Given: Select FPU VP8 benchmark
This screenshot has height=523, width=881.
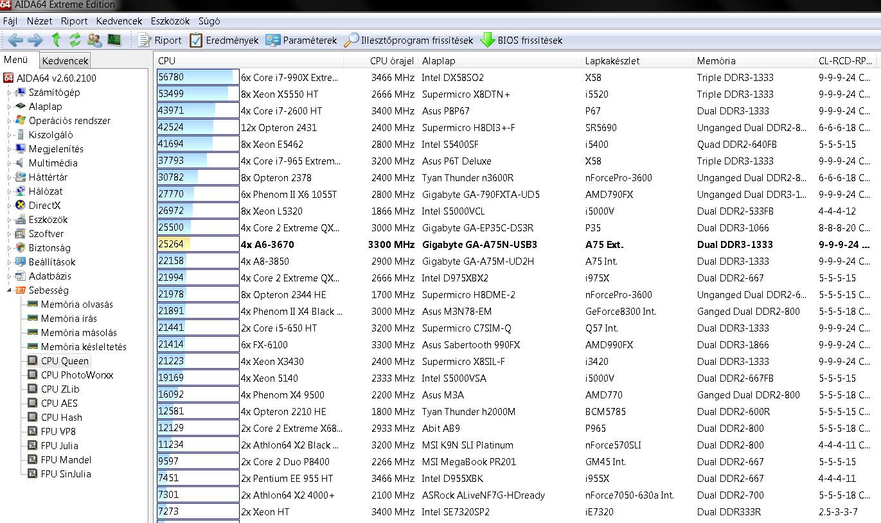Looking at the screenshot, I should point(58,432).
